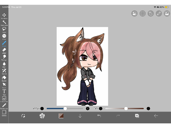Tap the Wi-Fi icon in status bar
The width and height of the screenshot is (171, 128).
pos(155,7)
